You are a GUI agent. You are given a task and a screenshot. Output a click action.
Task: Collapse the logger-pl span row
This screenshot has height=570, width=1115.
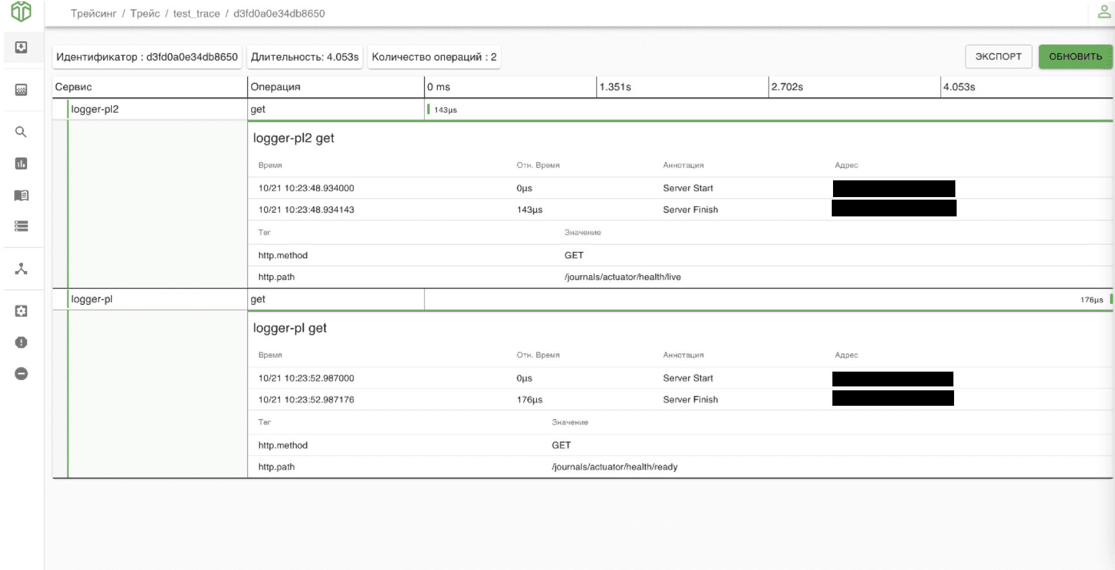[x=91, y=299]
